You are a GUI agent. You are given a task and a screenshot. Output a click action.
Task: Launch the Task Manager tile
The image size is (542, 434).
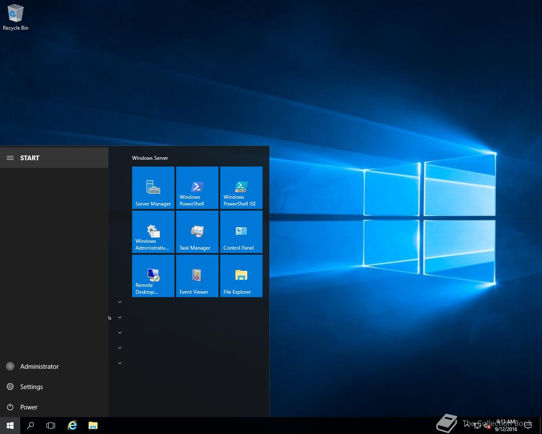coord(197,232)
